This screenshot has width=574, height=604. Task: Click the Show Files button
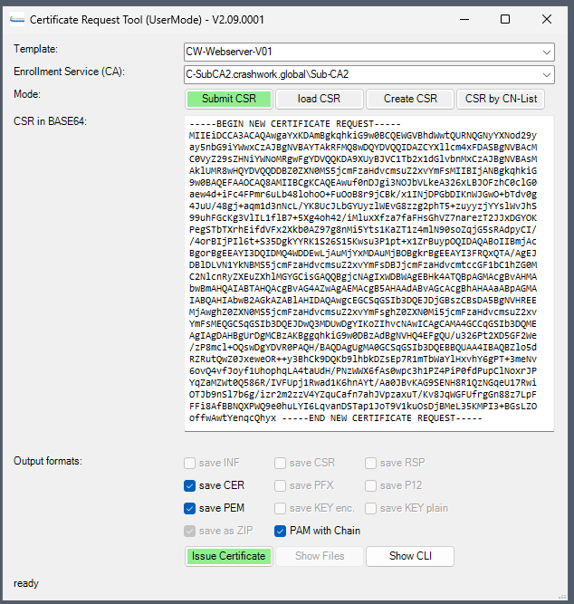click(x=320, y=556)
